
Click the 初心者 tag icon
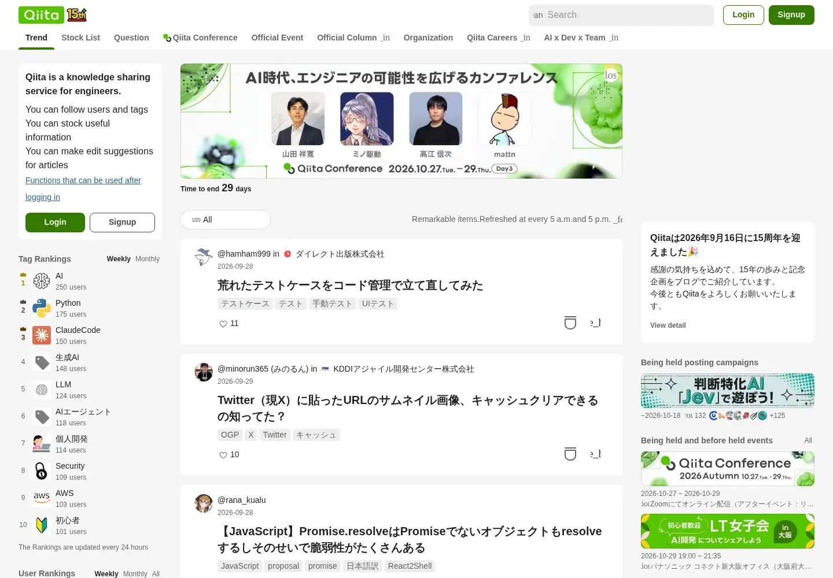pyautogui.click(x=42, y=525)
